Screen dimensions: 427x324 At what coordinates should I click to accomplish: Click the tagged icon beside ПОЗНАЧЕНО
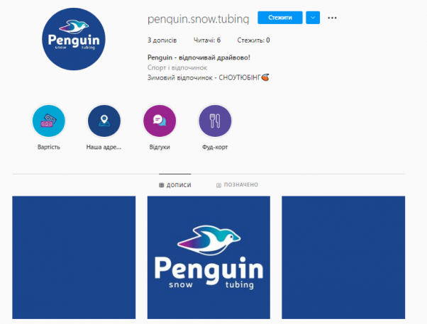click(x=218, y=185)
